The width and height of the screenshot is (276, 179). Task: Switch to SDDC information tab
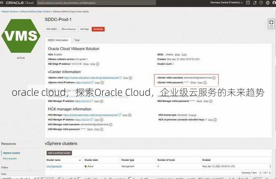tap(58, 40)
